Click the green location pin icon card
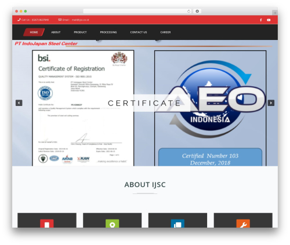Viewport: 290px width, 245px height. coord(113,224)
